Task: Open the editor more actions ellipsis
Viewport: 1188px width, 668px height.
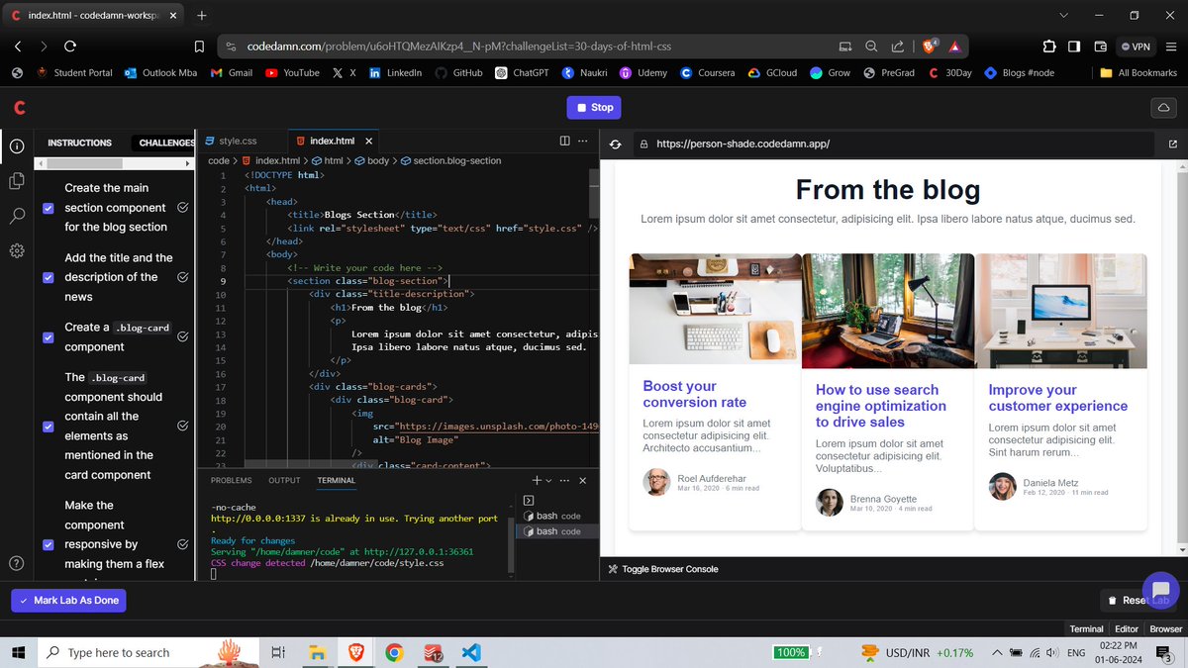Action: coord(582,142)
